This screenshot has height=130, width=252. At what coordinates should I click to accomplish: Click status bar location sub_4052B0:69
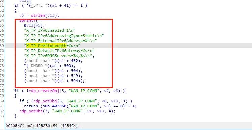pyautogui.click(x=42, y=126)
